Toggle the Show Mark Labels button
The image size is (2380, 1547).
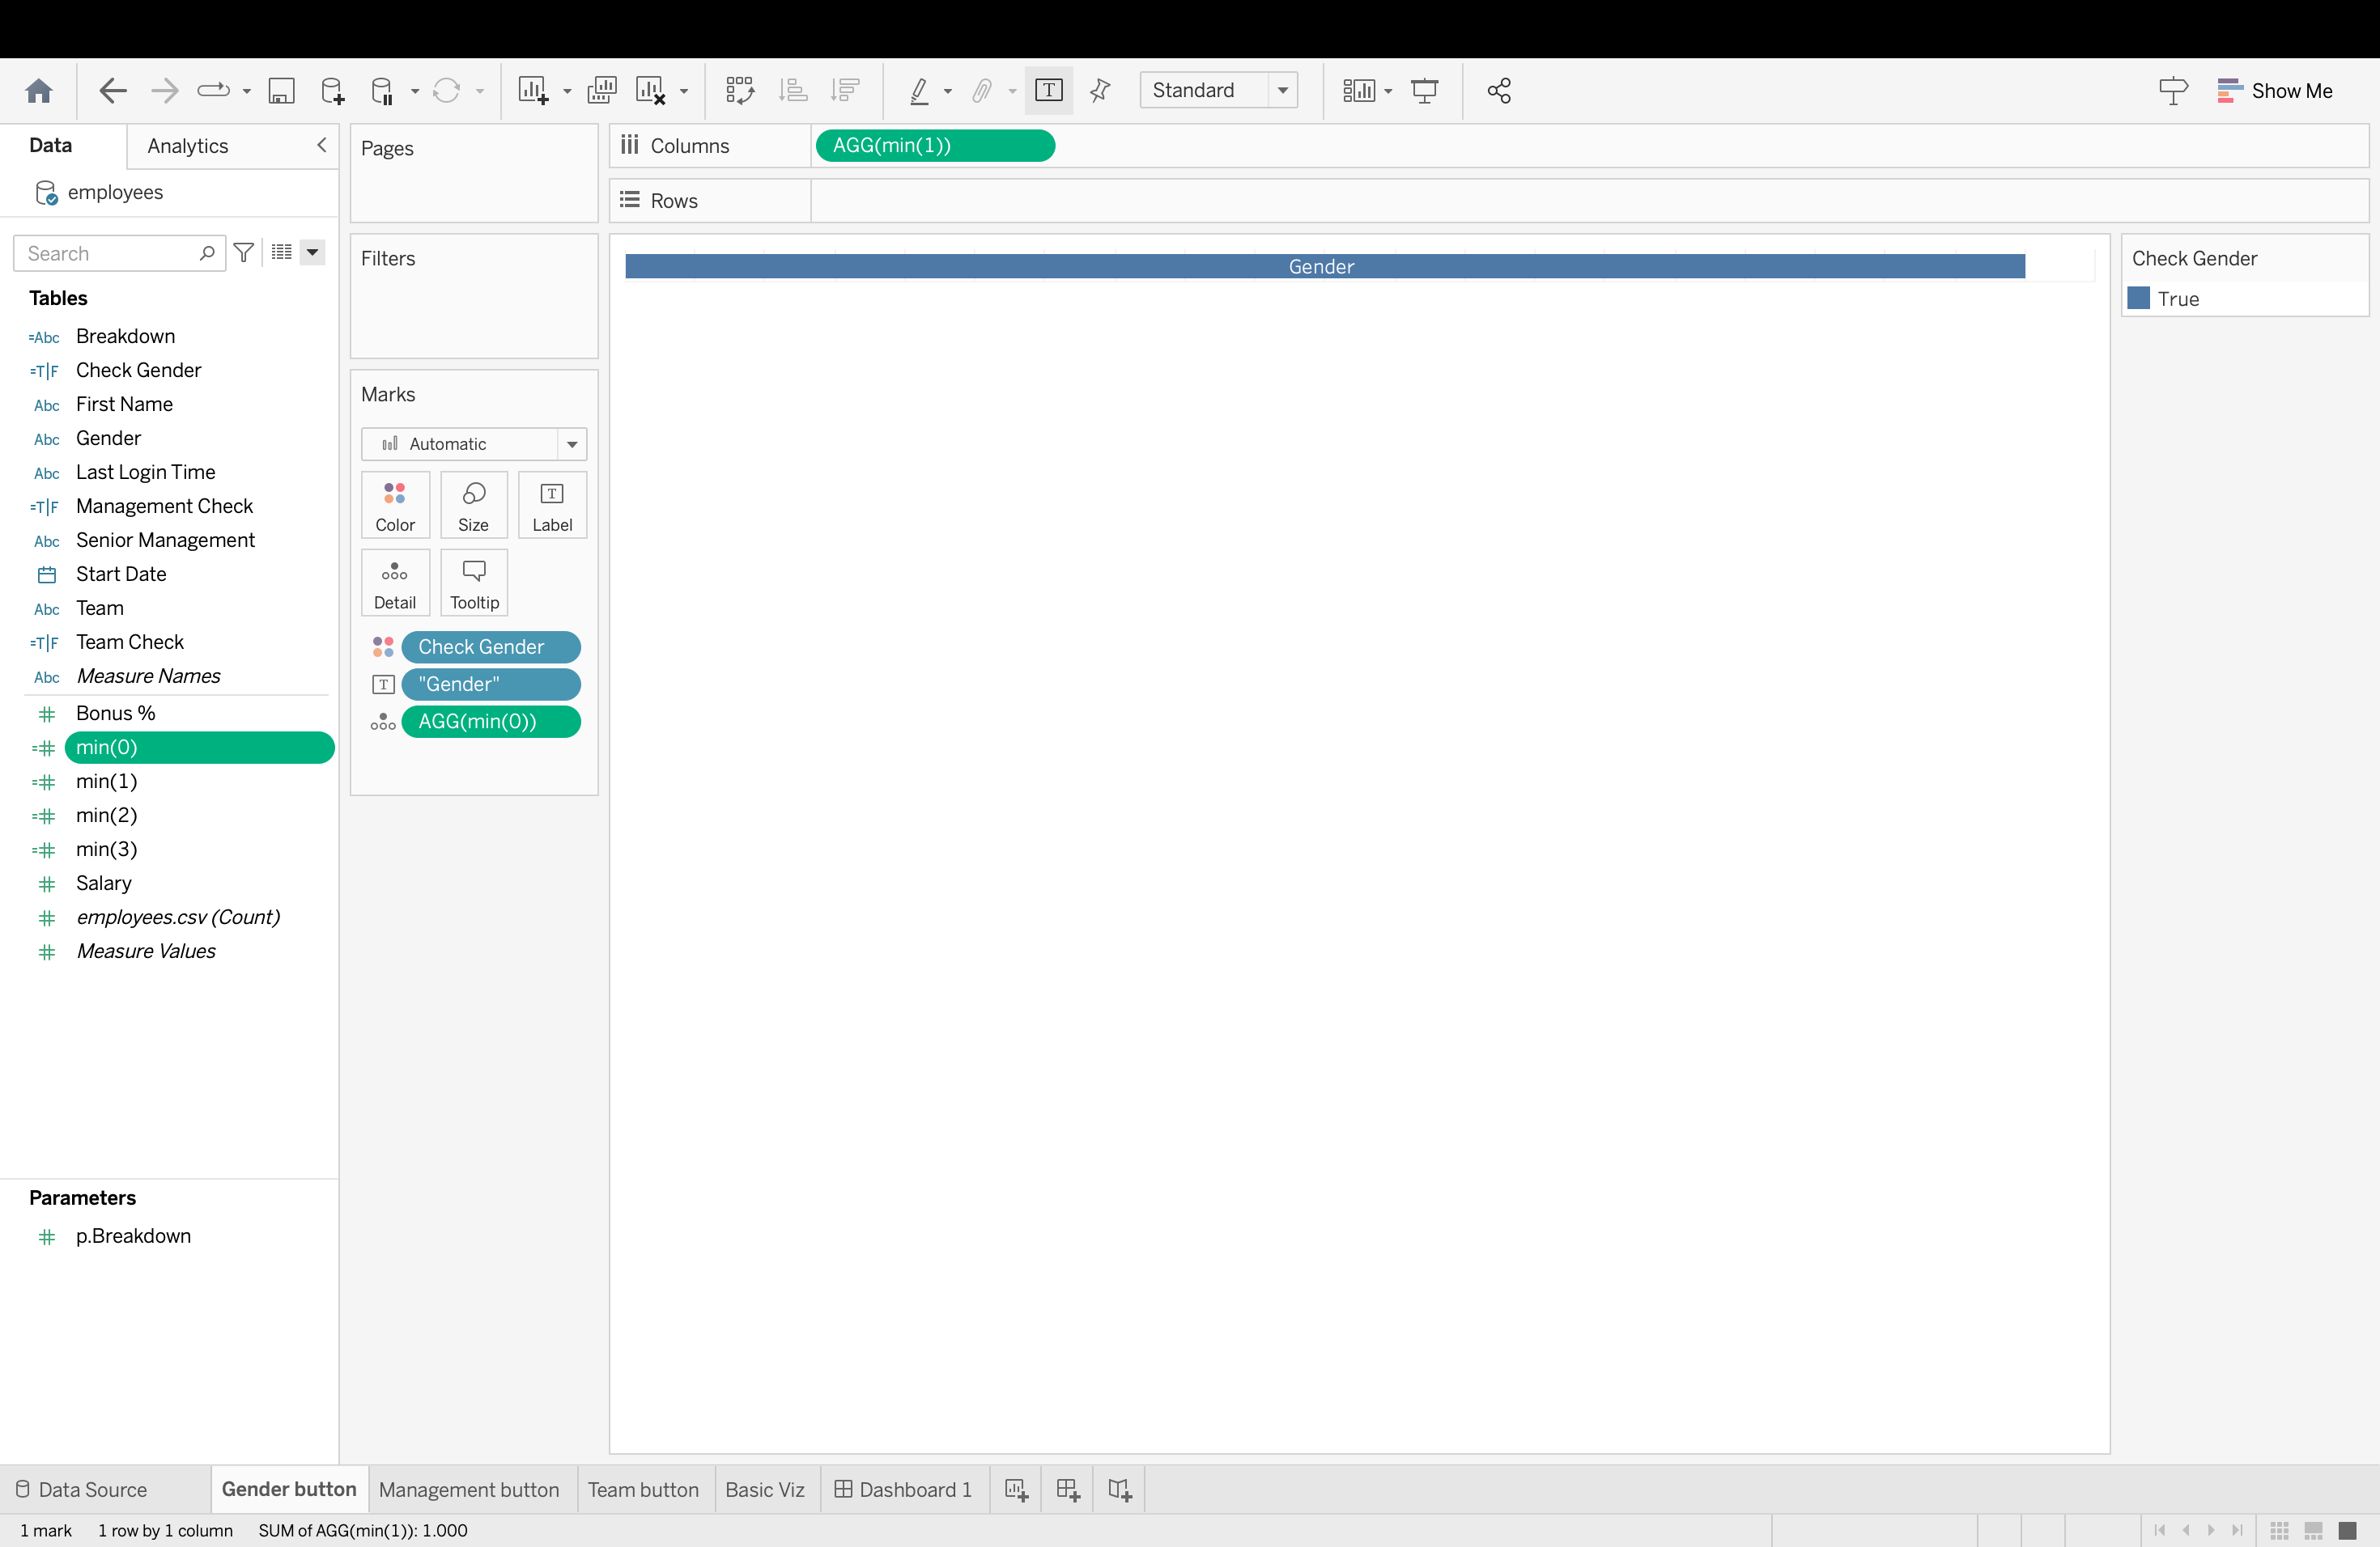click(x=1048, y=91)
